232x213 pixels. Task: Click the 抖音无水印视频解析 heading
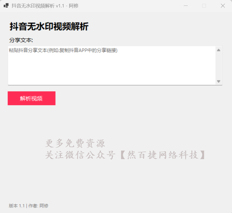coord(49,26)
